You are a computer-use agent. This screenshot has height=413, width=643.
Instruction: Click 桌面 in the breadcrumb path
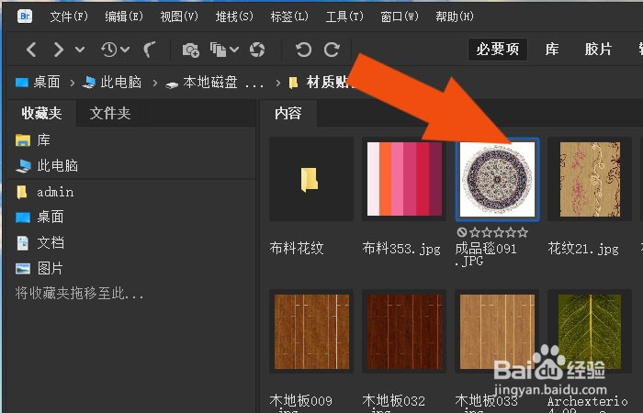coord(46,82)
